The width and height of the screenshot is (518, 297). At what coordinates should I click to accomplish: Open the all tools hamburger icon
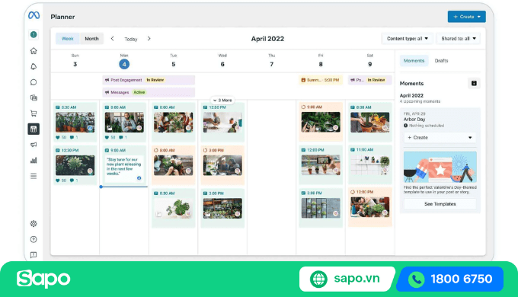(34, 176)
